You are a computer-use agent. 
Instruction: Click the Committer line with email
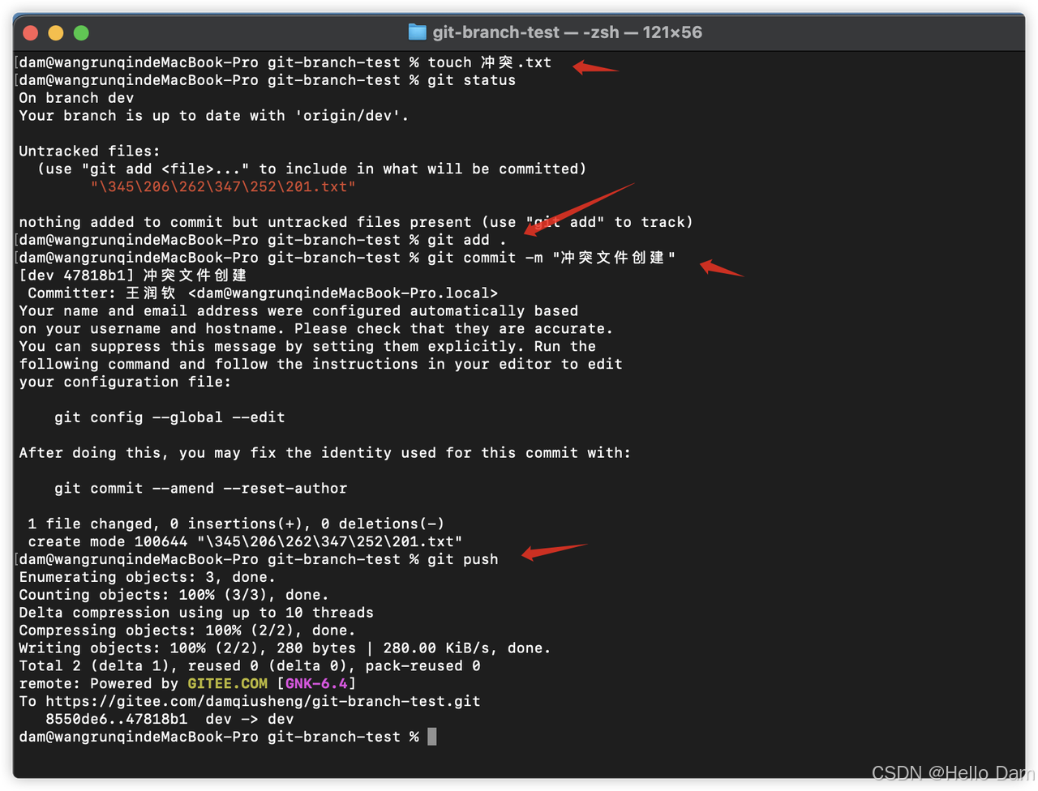[263, 293]
